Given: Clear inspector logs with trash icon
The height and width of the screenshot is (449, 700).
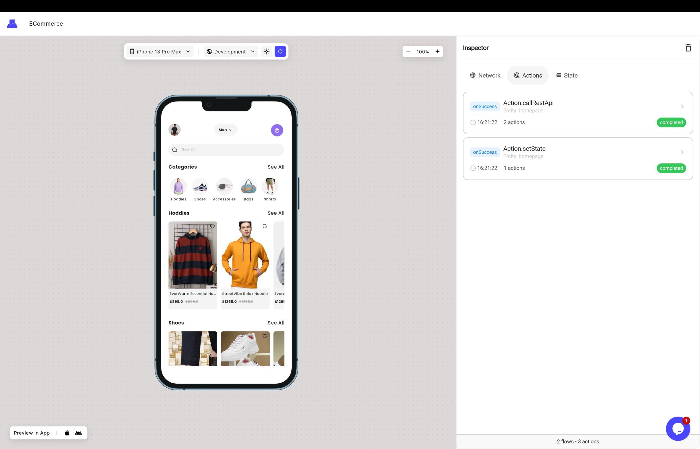Looking at the screenshot, I should (688, 48).
